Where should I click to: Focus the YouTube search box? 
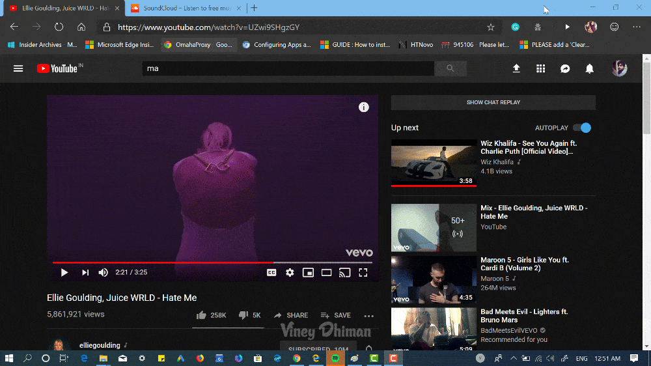click(288, 68)
